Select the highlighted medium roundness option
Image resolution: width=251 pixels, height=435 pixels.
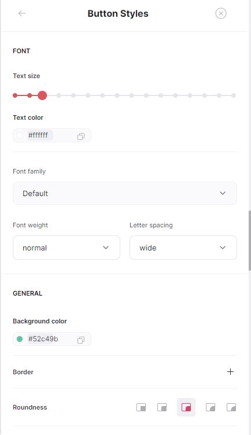pos(186,407)
